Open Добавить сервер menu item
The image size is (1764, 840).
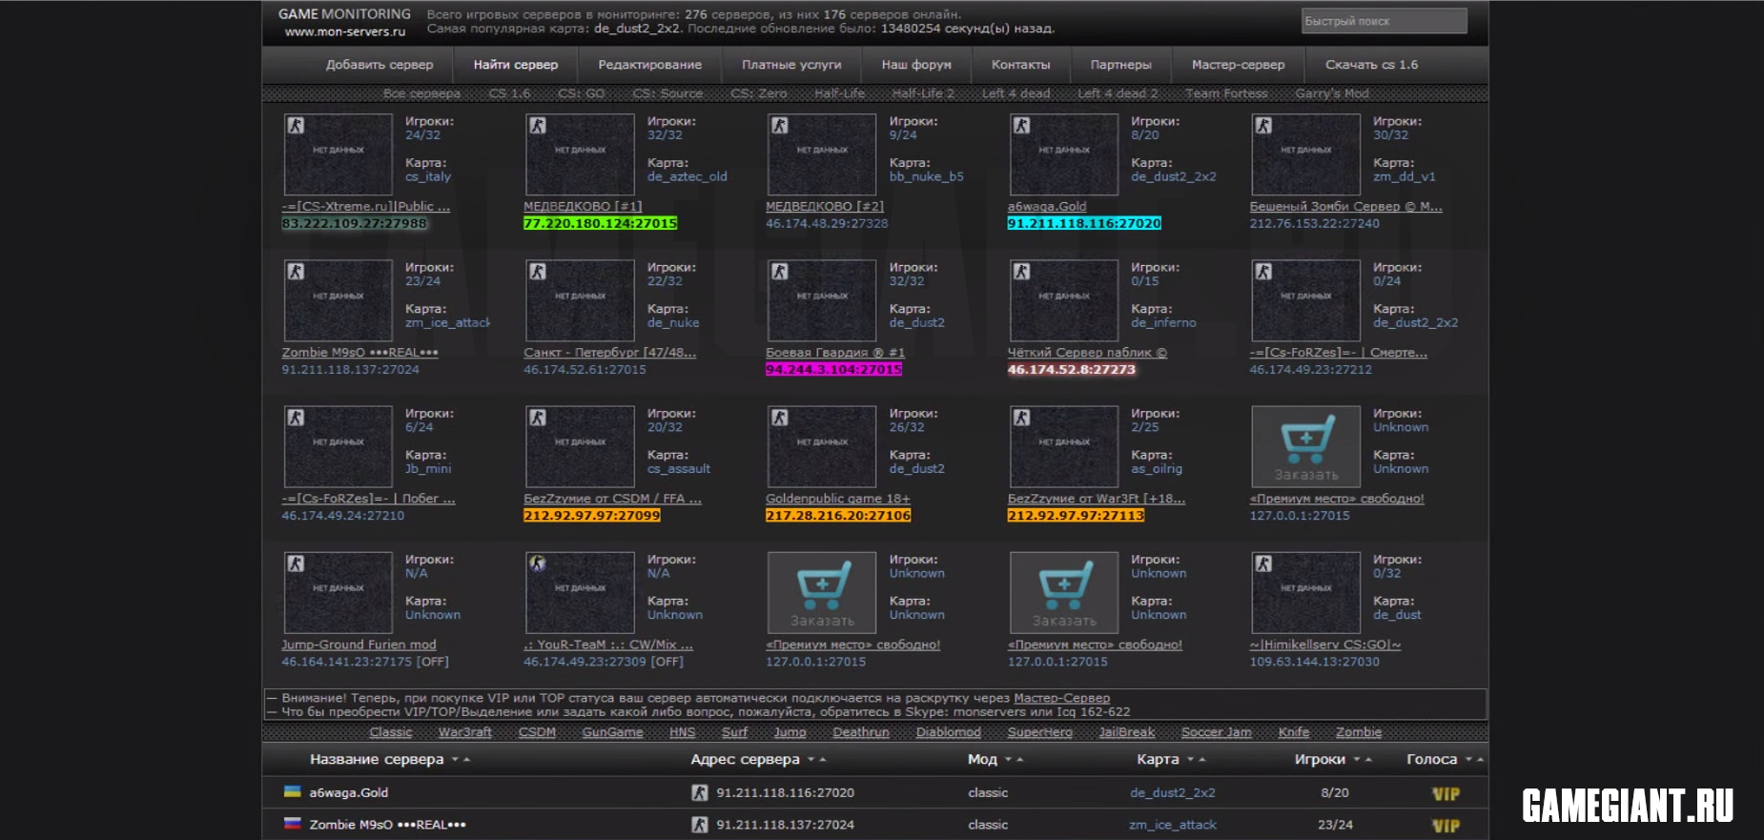[379, 65]
